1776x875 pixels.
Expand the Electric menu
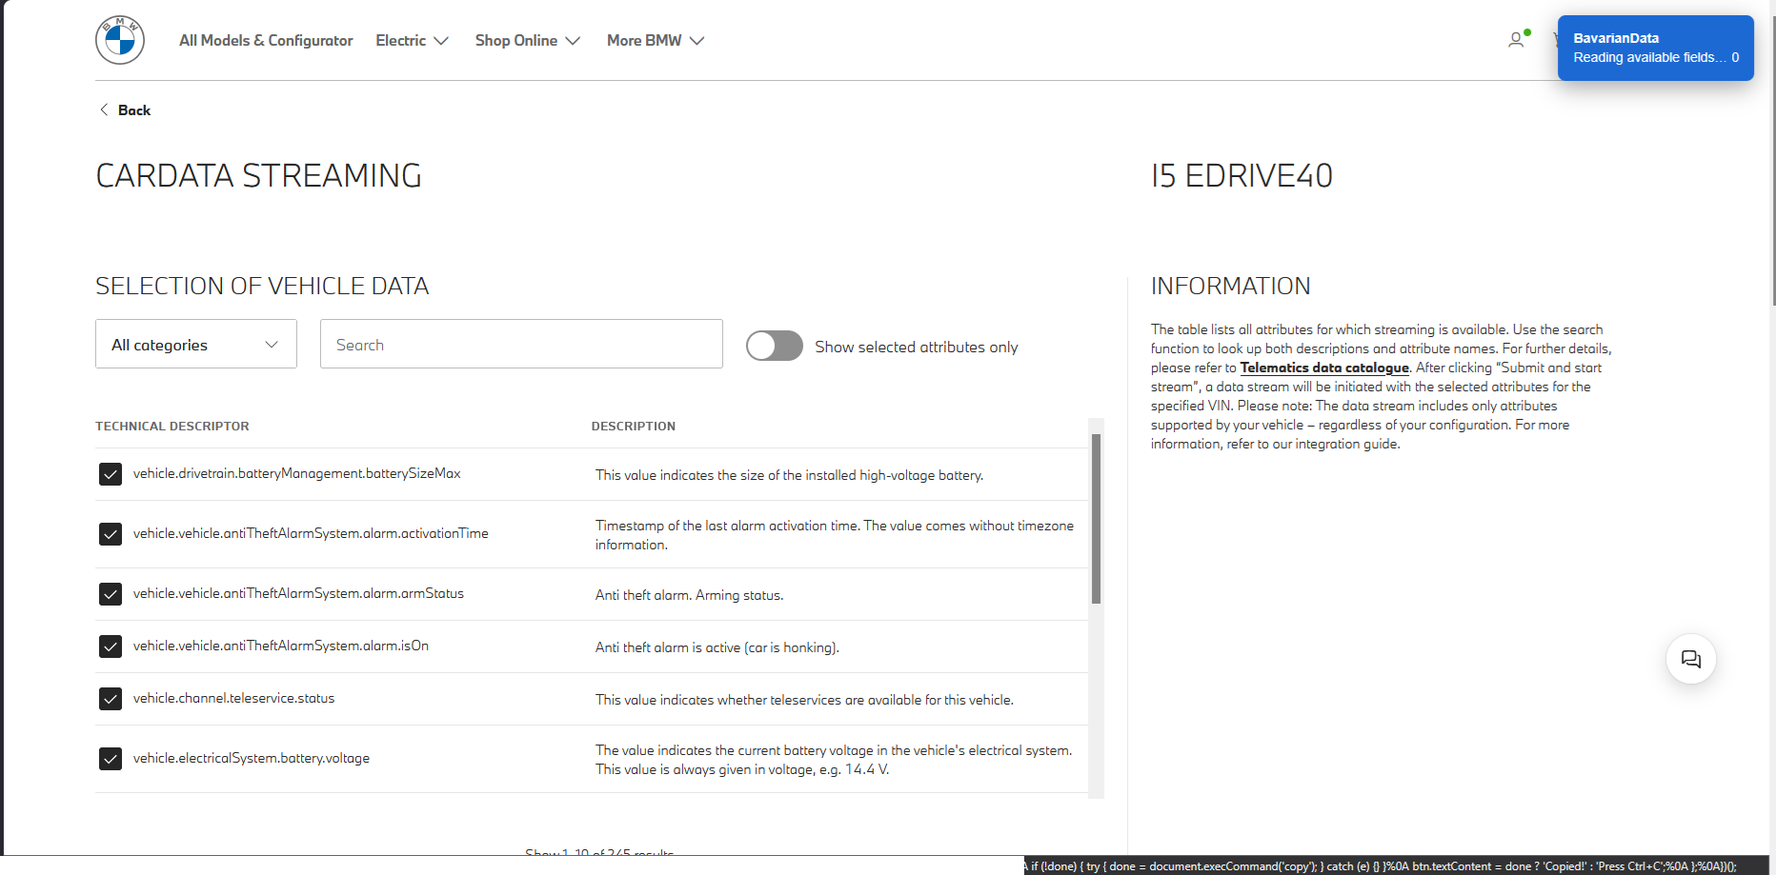[412, 41]
